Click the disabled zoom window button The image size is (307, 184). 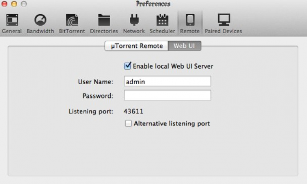pyautogui.click(x=24, y=4)
